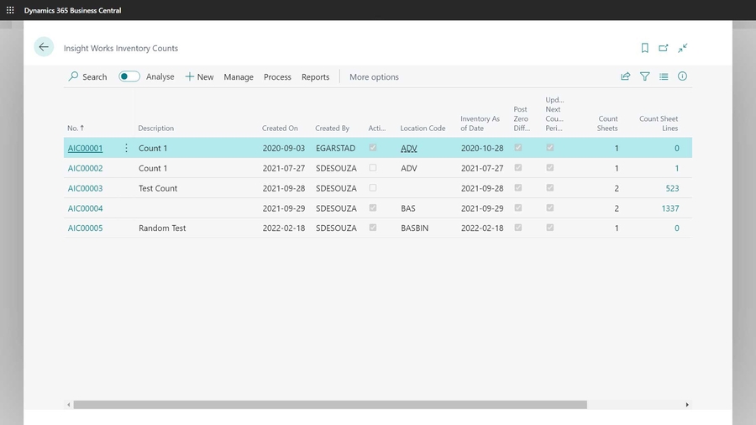Toggle Active checkbox for AIC00002 row
This screenshot has height=425, width=756.
373,168
